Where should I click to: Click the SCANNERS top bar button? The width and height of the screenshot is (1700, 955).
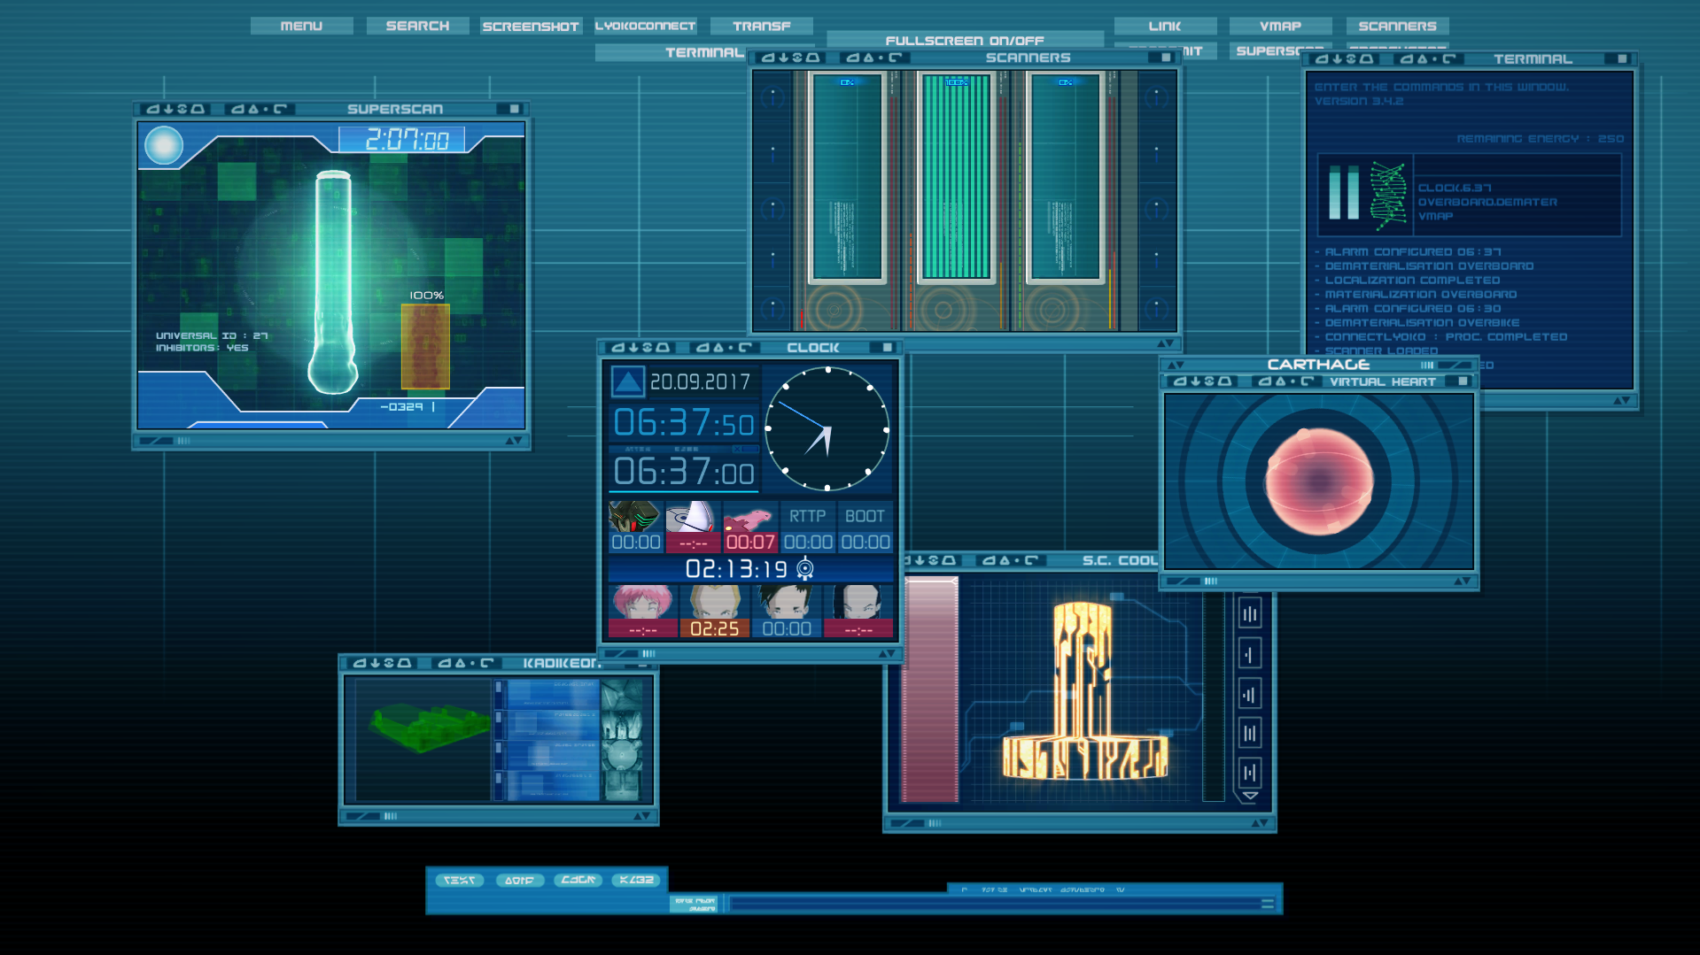tap(1397, 26)
